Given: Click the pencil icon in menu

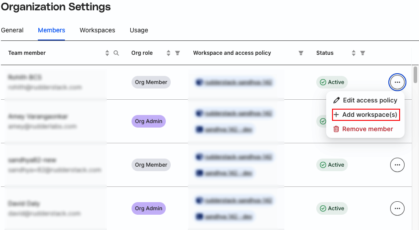Looking at the screenshot, I should click(337, 100).
